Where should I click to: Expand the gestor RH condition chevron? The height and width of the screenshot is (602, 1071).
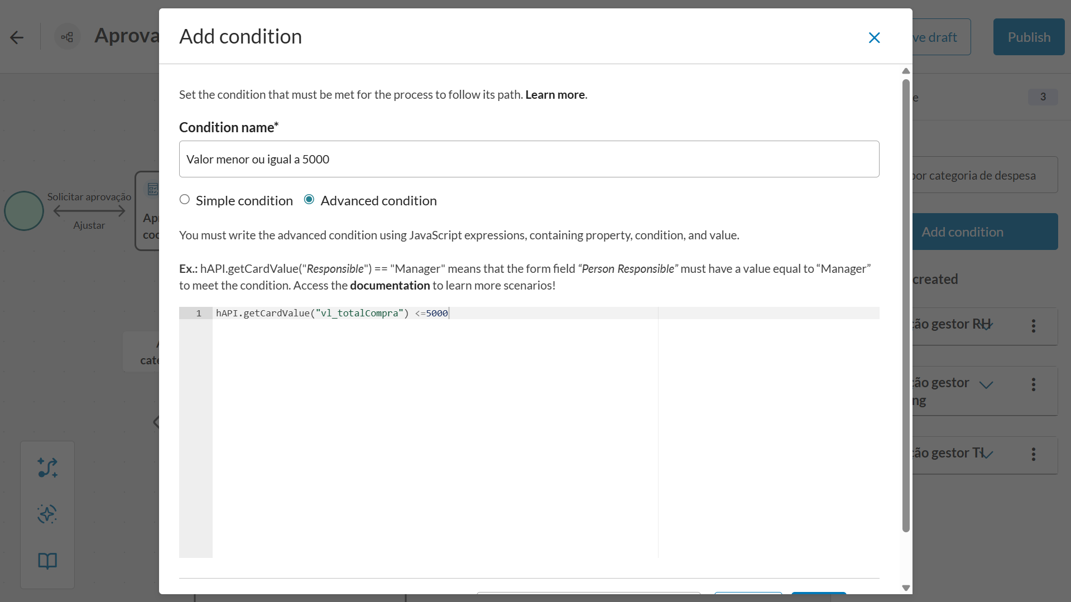click(987, 325)
